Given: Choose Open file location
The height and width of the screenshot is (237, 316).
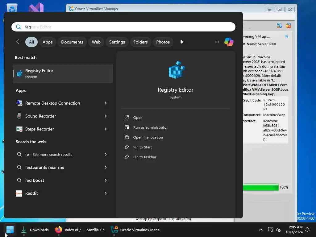Looking at the screenshot, I should pyautogui.click(x=148, y=137).
